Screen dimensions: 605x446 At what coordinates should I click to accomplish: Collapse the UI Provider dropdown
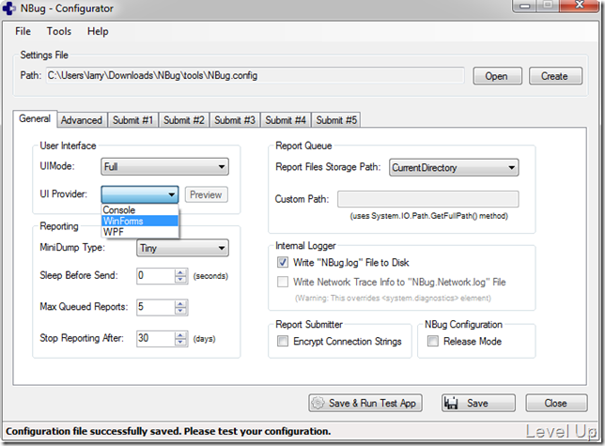click(x=140, y=194)
